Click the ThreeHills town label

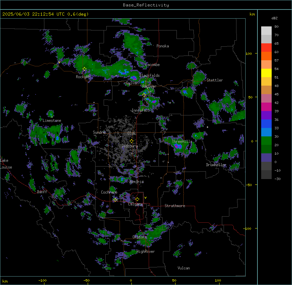point(182,141)
